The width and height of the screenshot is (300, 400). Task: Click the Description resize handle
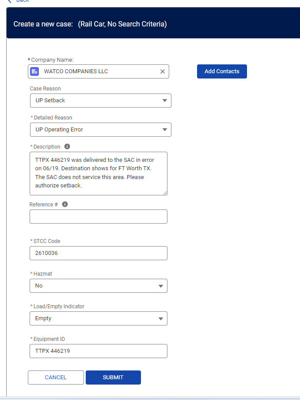coord(165,193)
